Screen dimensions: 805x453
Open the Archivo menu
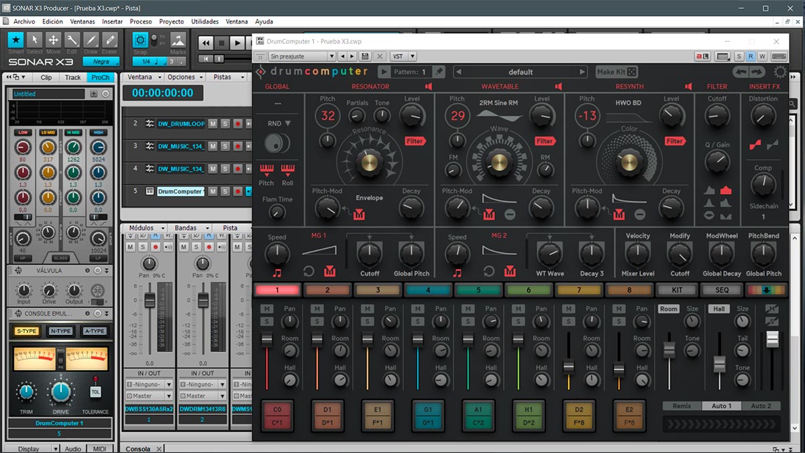(24, 21)
